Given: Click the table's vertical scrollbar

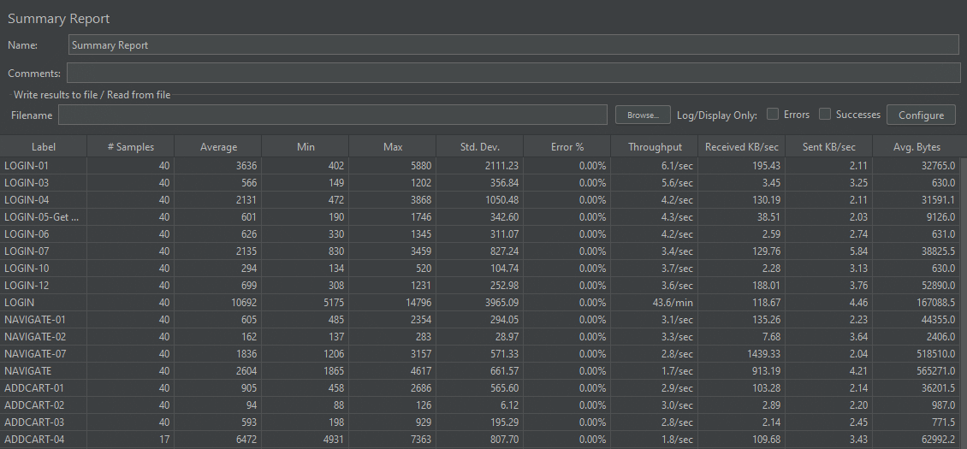Looking at the screenshot, I should [964, 302].
